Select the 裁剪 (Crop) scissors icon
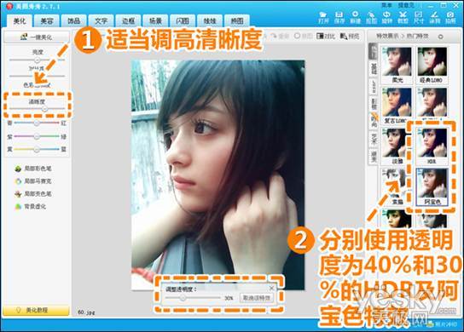Image resolution: width=464 pixels, height=332 pixels. point(403,17)
